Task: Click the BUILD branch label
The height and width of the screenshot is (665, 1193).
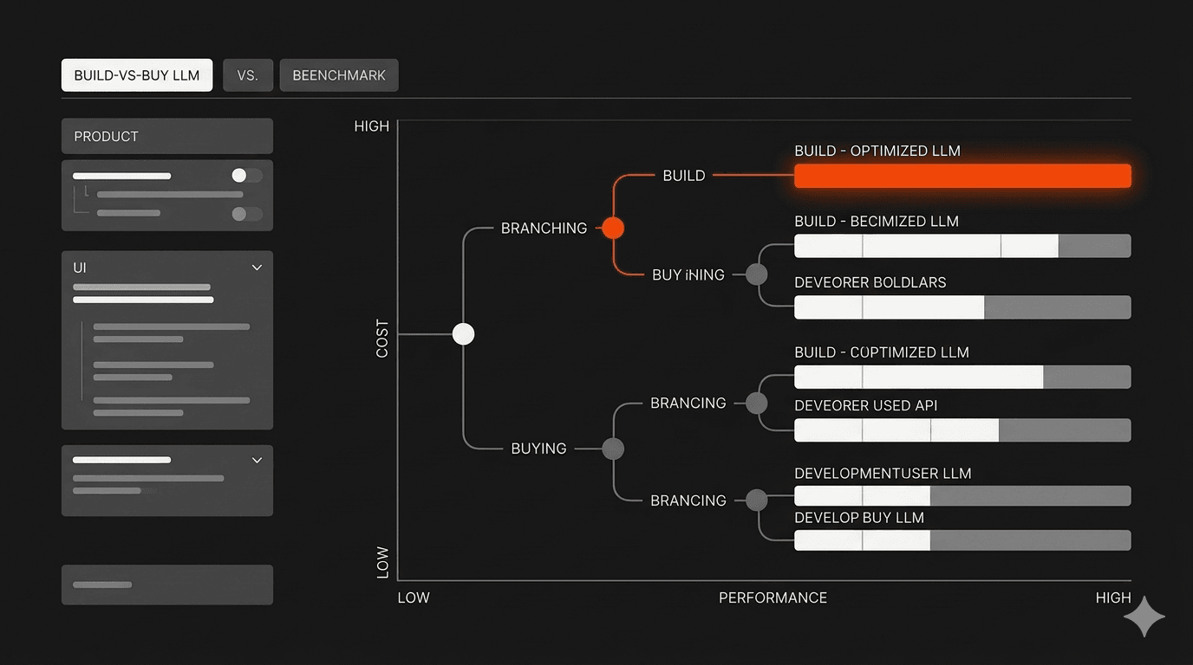Action: coord(683,175)
